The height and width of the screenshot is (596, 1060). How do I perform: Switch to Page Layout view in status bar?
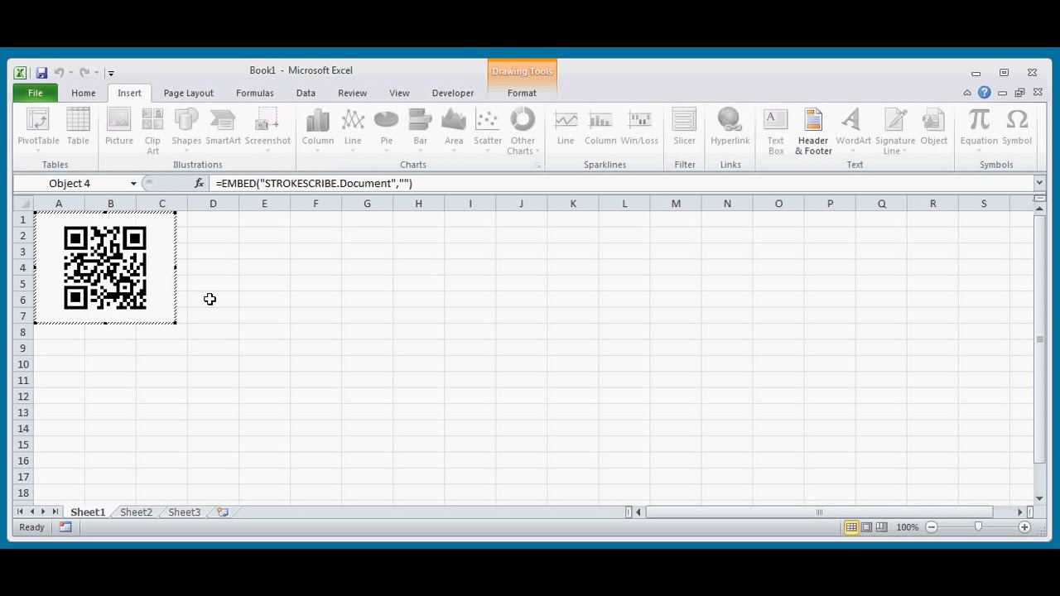click(866, 527)
